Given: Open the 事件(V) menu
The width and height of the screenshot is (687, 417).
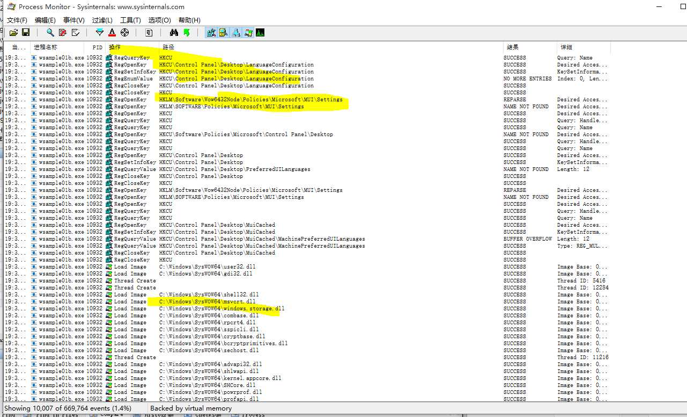Looking at the screenshot, I should click(73, 20).
